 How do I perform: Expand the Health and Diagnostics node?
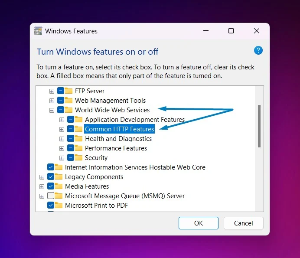coord(62,139)
